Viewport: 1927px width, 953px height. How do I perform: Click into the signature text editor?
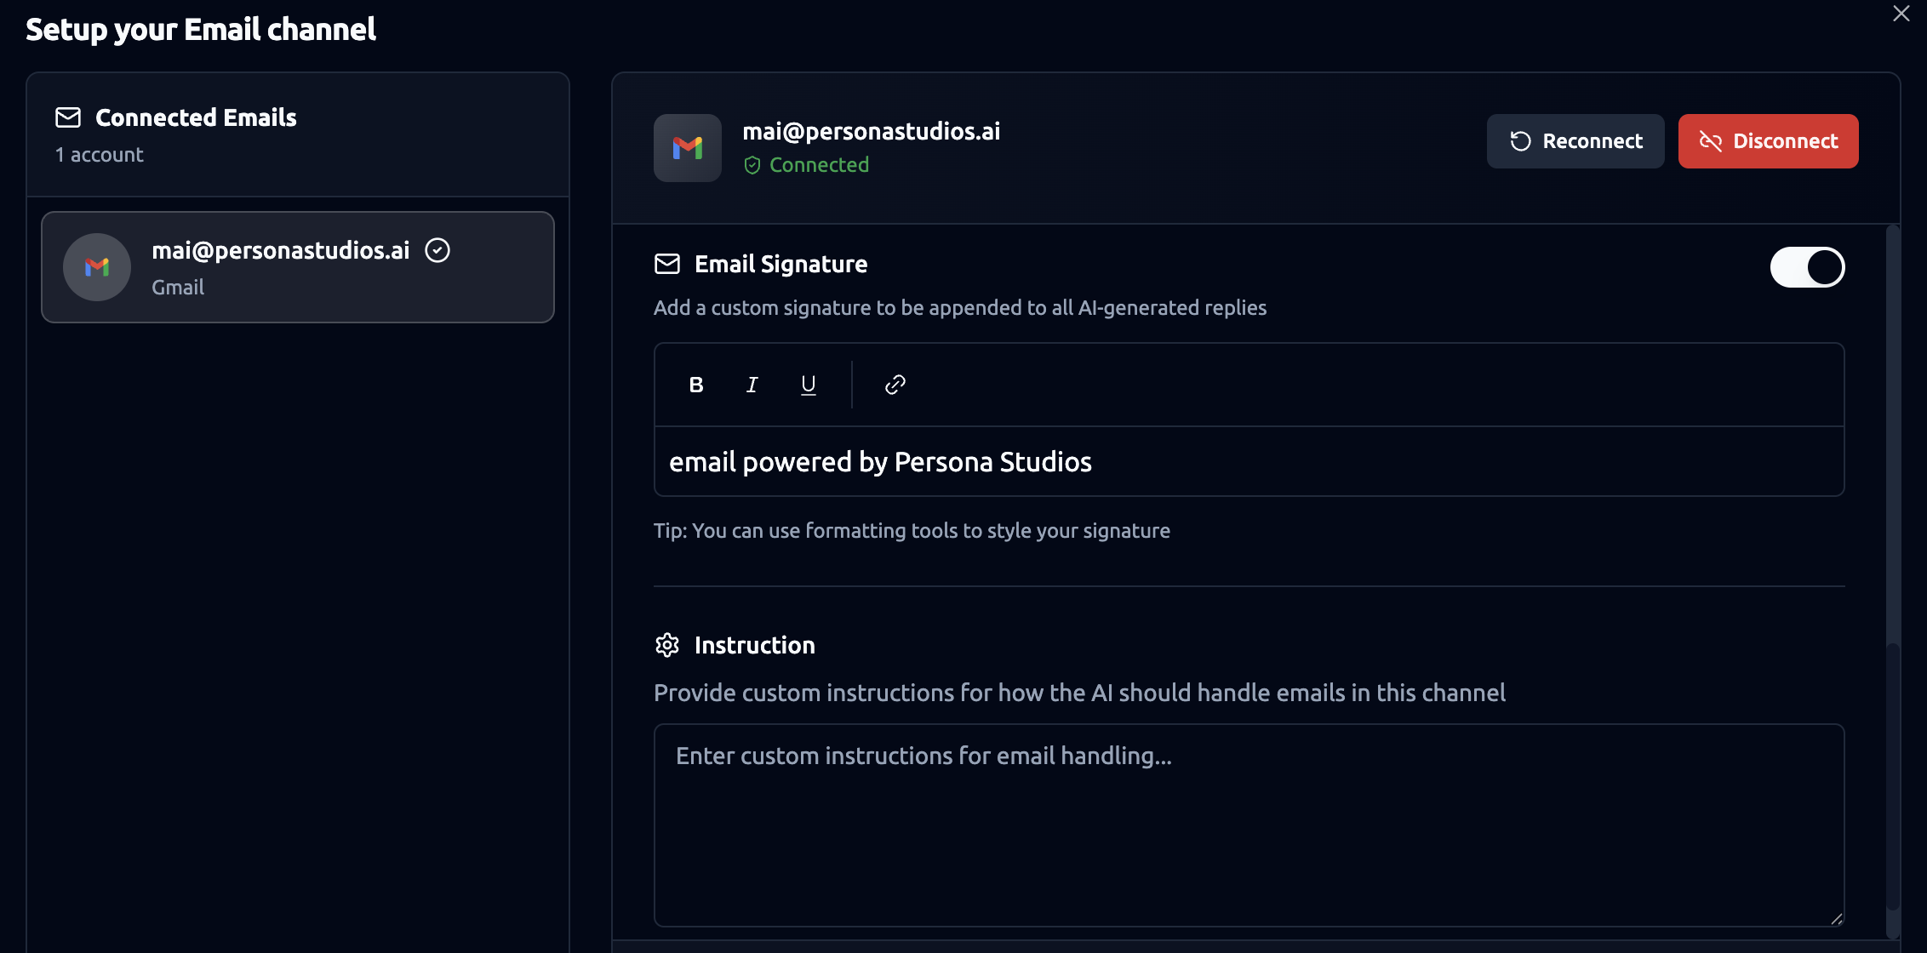(x=1249, y=462)
